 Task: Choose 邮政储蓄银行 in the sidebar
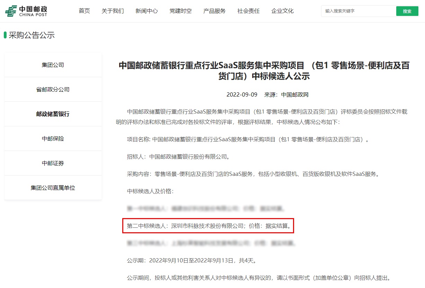(x=53, y=114)
